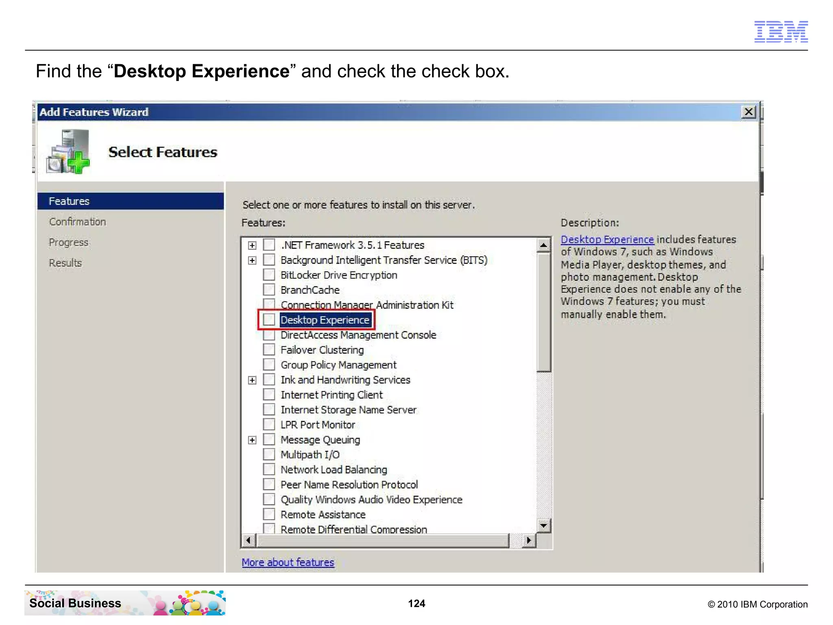
Task: Click the Add Features server icon
Action: [x=68, y=152]
